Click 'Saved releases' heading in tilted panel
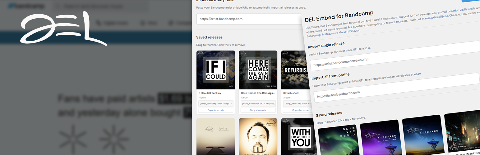Viewport: 480px width, 155px height. (x=329, y=114)
